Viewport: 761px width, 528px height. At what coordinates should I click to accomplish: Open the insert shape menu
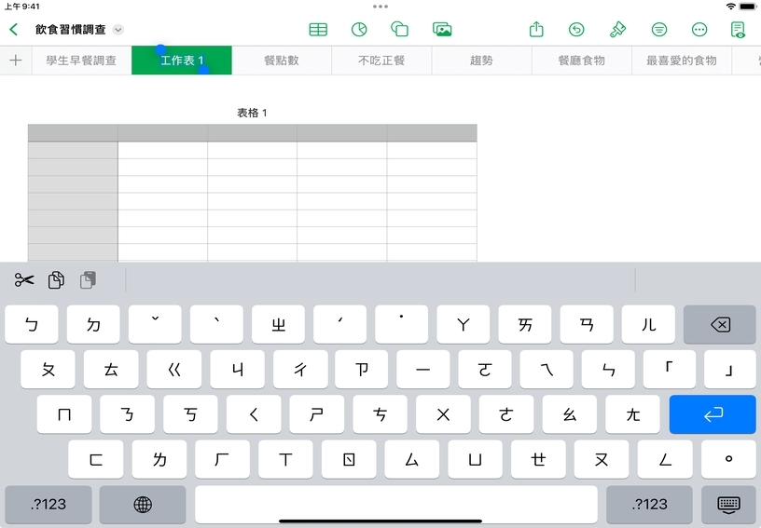tap(400, 30)
